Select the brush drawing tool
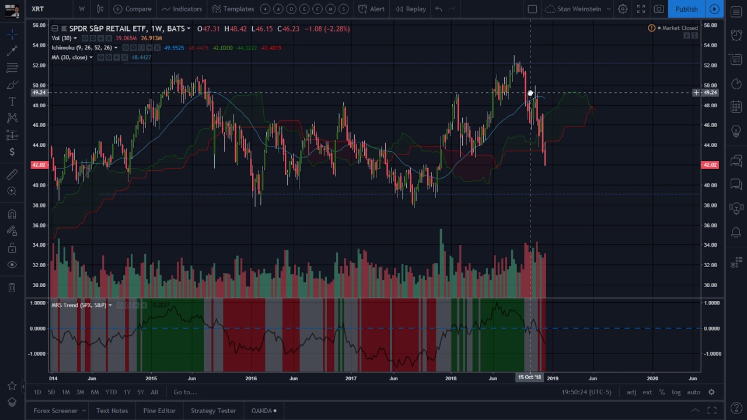The height and width of the screenshot is (420, 747). coord(12,85)
